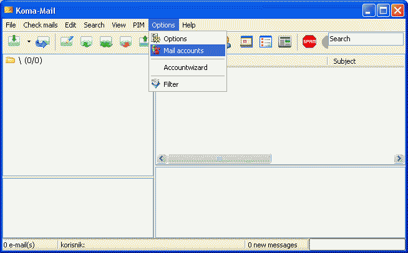
Task: Click the forward mail toolbar icon
Action: (x=125, y=42)
